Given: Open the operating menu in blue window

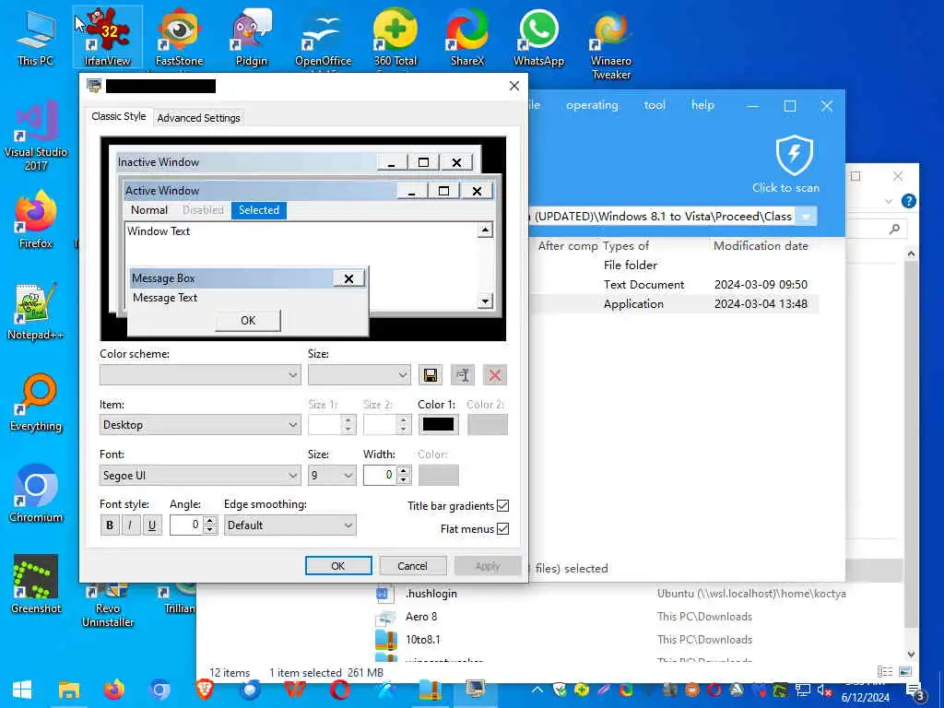Looking at the screenshot, I should 592,105.
